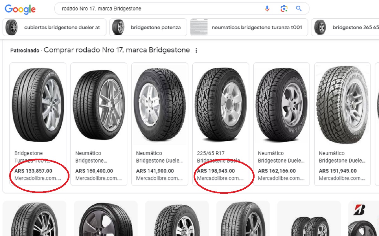Screen dimensions: 379x236
Task: Click the Google logo
Action: coord(20,9)
